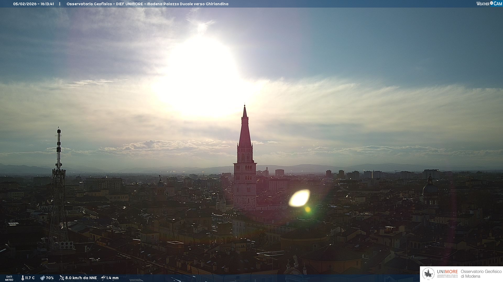
Task: Click the thermometer temperature icon
Action: point(23,278)
